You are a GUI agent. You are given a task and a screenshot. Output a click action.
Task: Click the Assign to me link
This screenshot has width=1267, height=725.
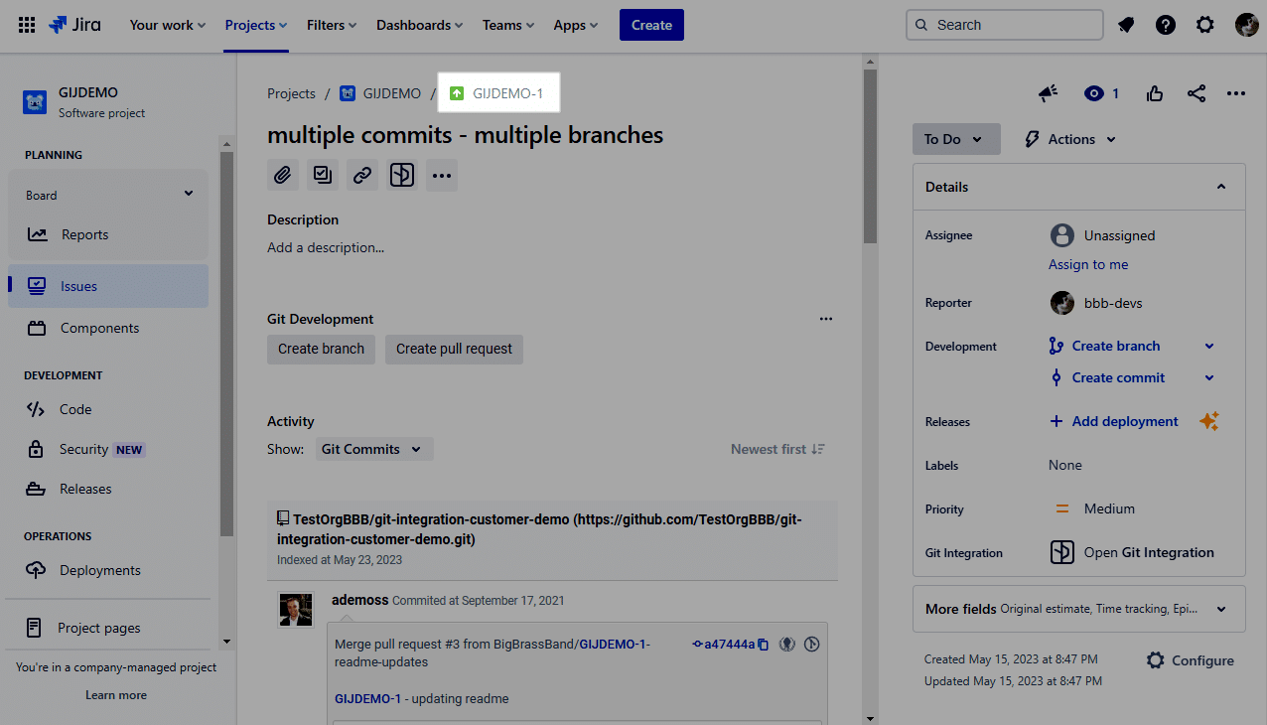[x=1088, y=264]
